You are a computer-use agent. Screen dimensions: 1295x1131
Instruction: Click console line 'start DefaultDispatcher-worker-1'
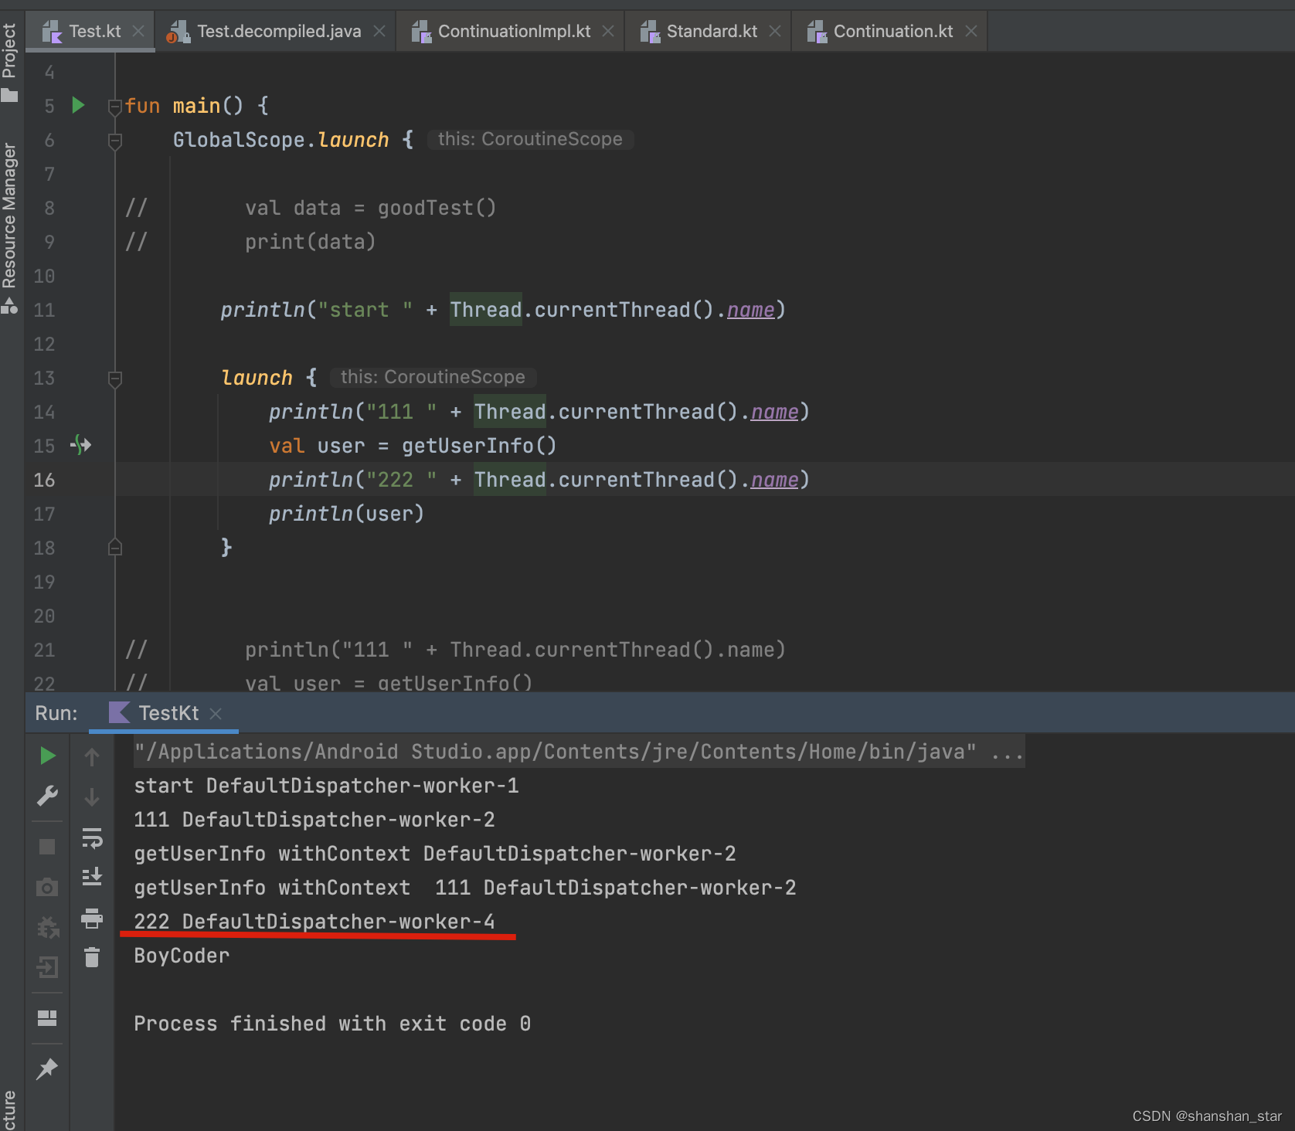coord(326,786)
